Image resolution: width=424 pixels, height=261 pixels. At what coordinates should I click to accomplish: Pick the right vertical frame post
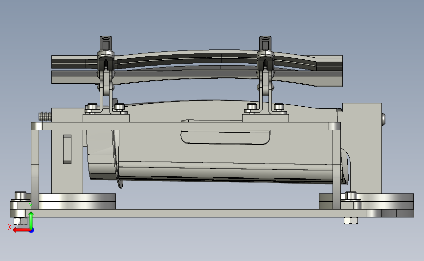coord(336,169)
